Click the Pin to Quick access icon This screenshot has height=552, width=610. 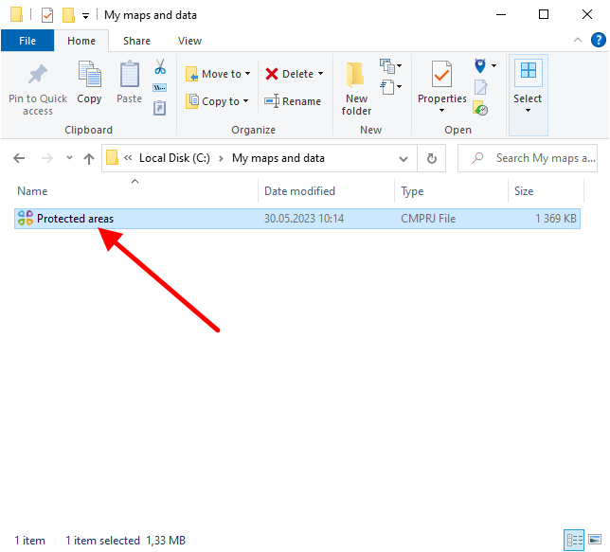point(38,76)
